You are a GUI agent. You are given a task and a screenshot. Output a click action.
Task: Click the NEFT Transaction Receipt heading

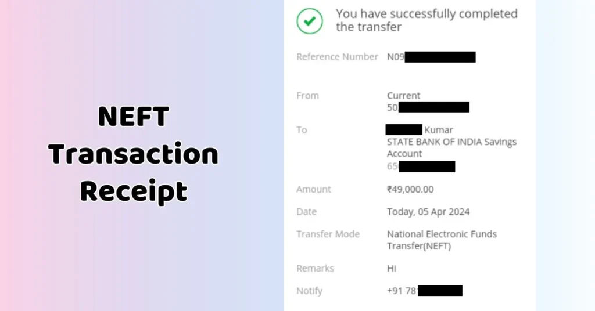[134, 154]
